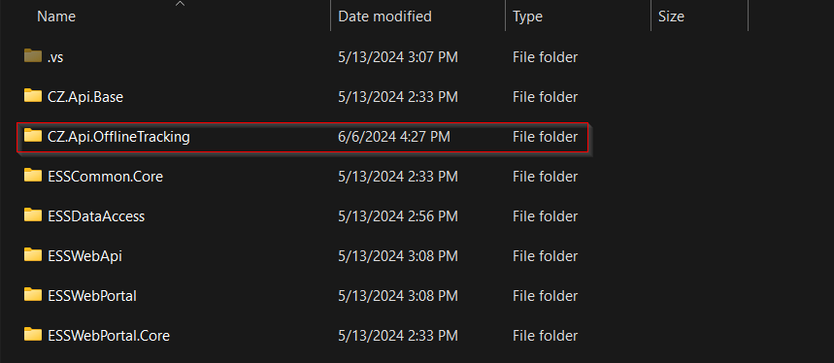Sort by the Date modified column
The image size is (834, 363).
(x=384, y=16)
